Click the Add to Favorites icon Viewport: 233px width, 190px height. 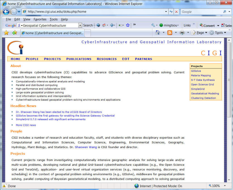point(15,33)
